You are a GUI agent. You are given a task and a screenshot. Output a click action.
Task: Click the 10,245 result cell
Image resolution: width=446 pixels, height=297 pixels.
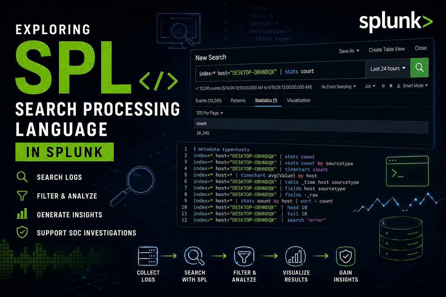click(x=203, y=133)
